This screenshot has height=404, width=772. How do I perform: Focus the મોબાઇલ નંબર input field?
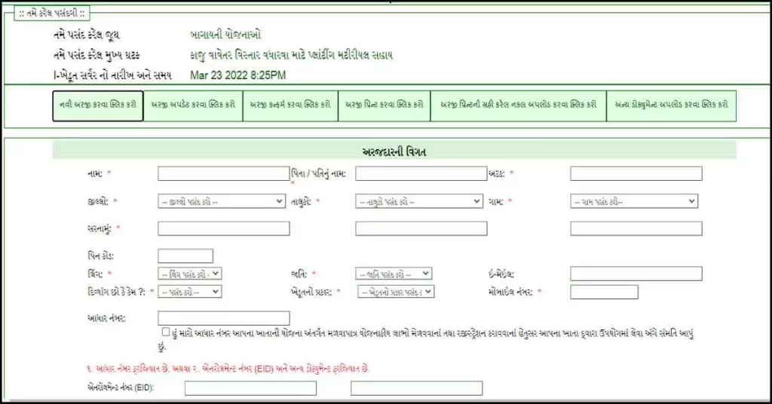pos(604,292)
